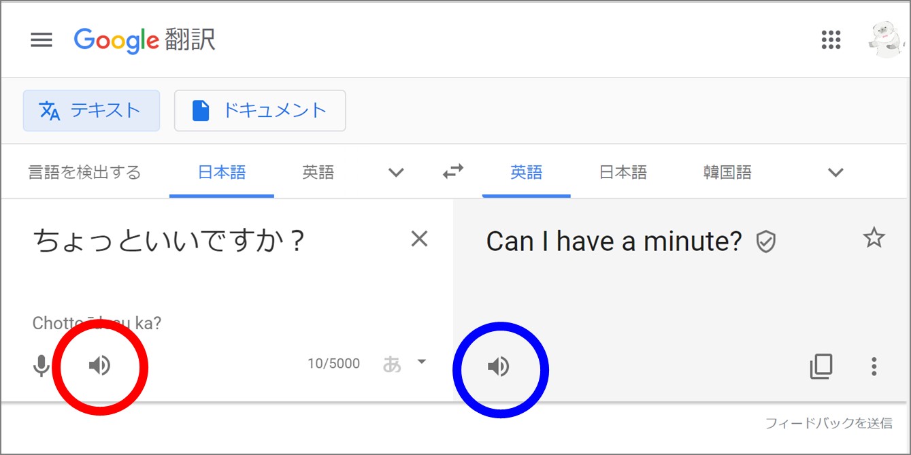911x455 pixels.
Task: Open more options three-dot menu
Action: 874,367
